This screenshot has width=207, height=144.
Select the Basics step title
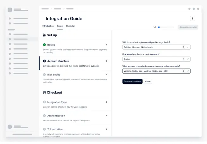[51, 45]
